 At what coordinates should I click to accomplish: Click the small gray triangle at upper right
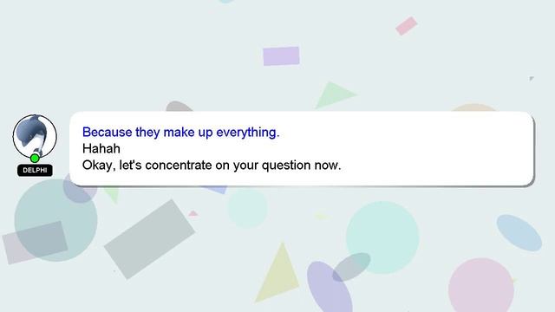(x=532, y=79)
